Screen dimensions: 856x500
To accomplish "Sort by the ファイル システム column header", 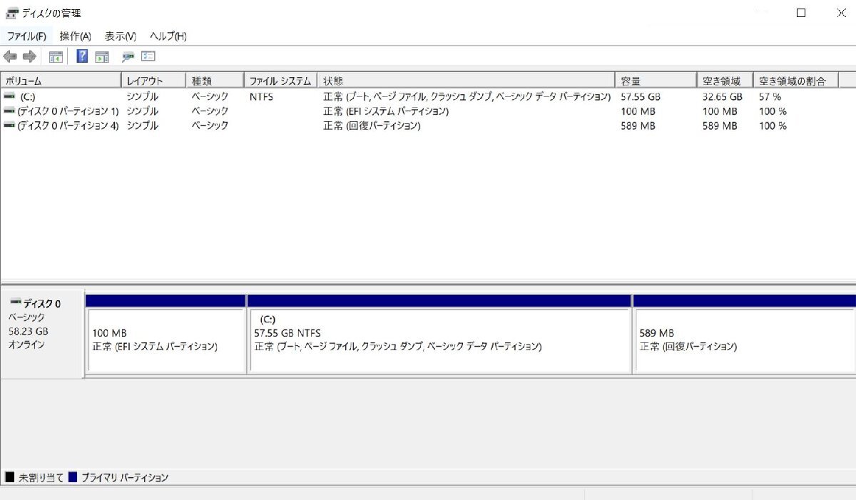I will [x=280, y=81].
